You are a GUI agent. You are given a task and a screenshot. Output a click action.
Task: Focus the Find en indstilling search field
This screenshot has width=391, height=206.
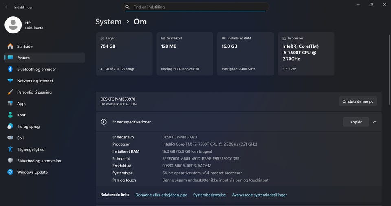[195, 7]
